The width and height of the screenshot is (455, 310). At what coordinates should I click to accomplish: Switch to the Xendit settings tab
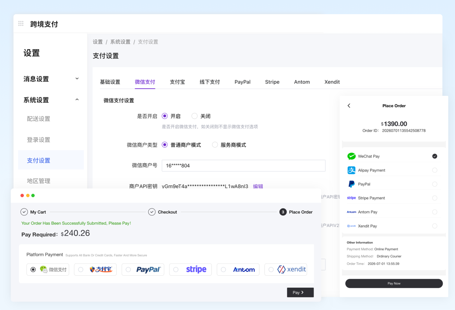332,82
